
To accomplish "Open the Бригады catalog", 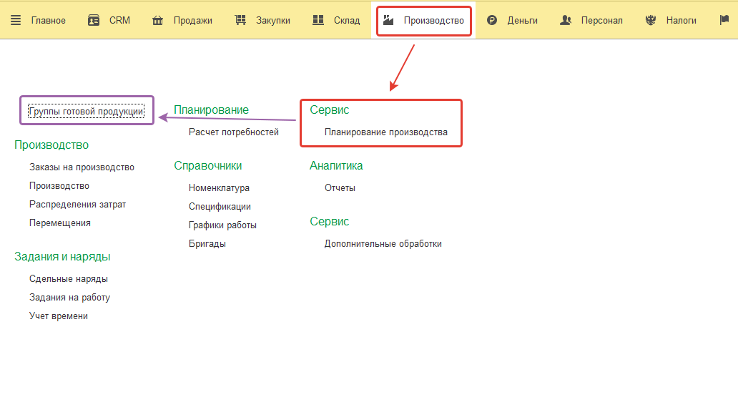I will tap(207, 243).
